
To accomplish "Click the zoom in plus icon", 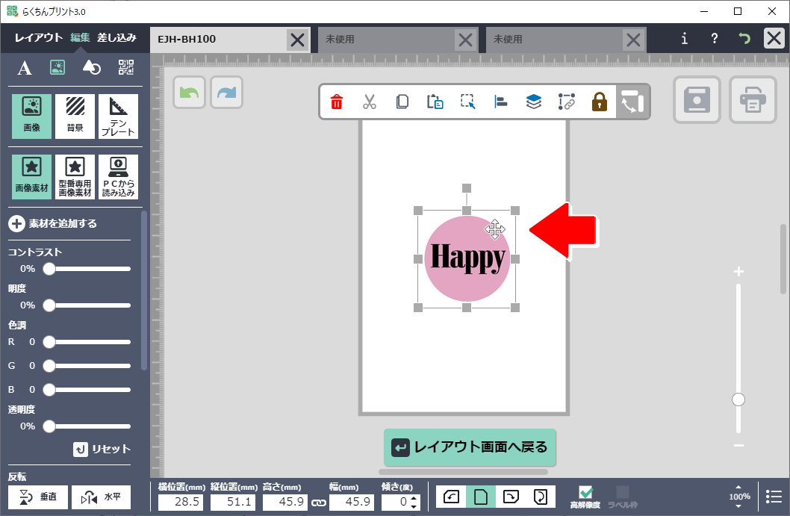I will click(x=738, y=272).
